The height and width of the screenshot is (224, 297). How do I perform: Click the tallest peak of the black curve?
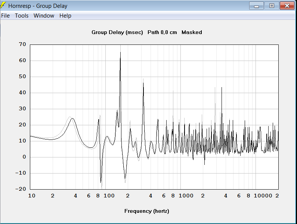(x=120, y=52)
